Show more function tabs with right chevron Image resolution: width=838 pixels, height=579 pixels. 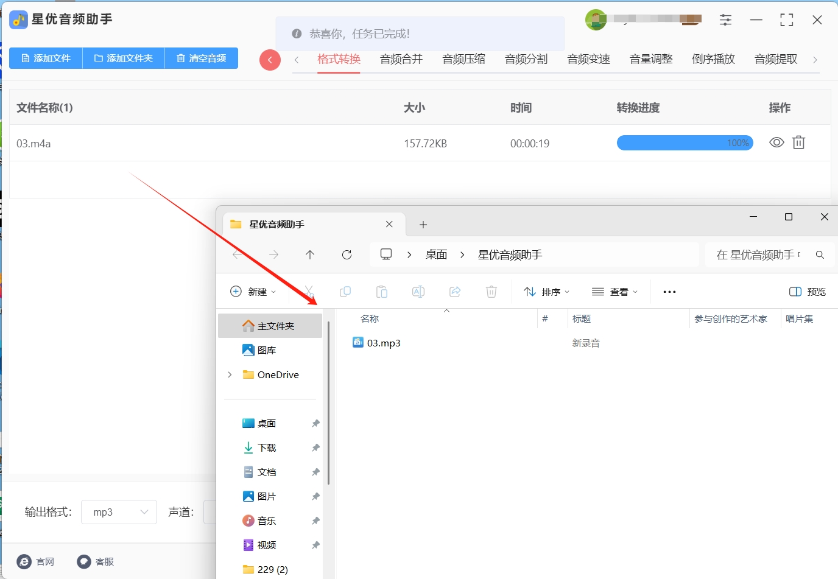(x=815, y=60)
